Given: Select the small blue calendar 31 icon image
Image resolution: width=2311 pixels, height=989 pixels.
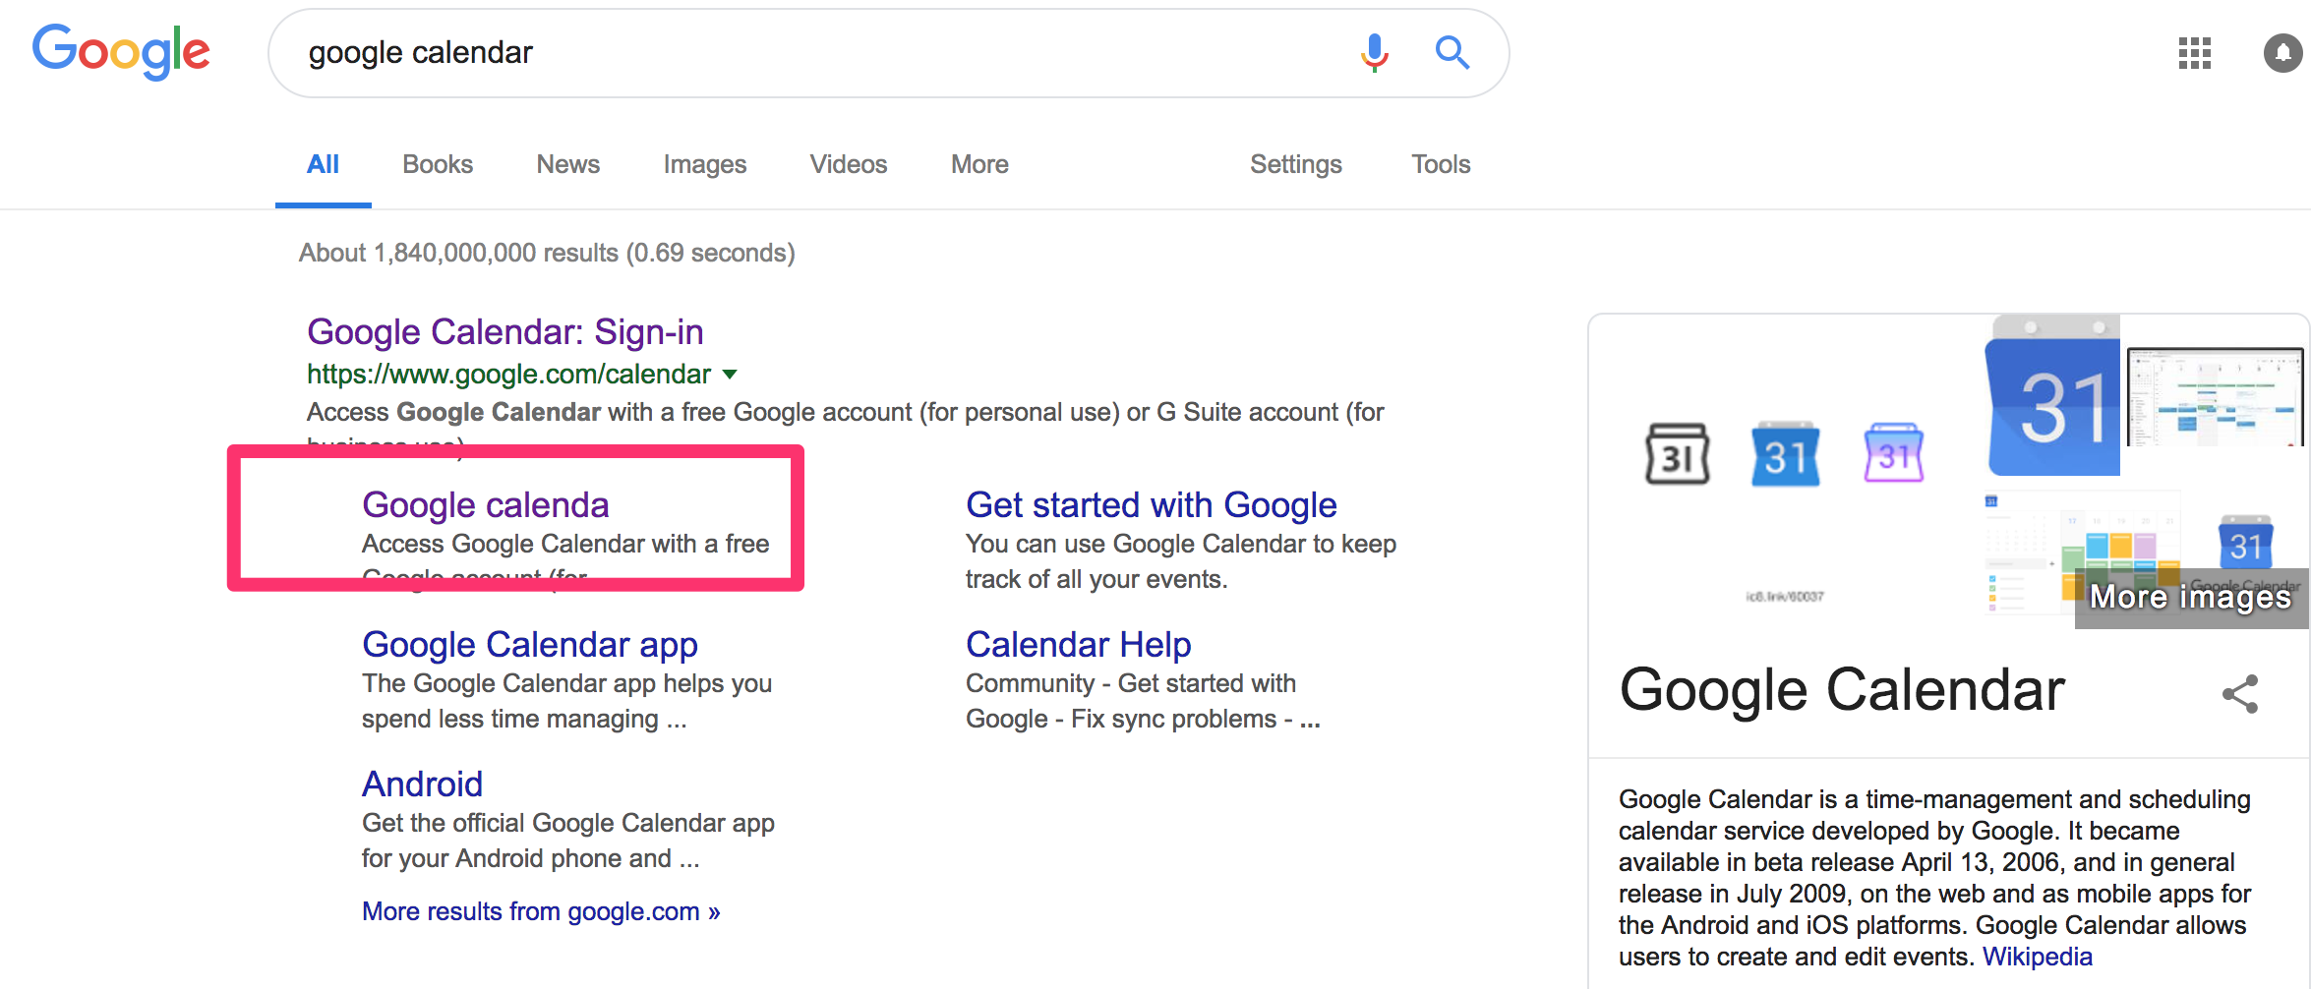Looking at the screenshot, I should click(1785, 454).
